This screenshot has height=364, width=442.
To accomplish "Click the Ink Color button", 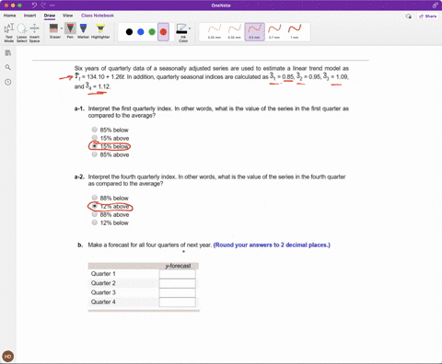I will [182, 33].
